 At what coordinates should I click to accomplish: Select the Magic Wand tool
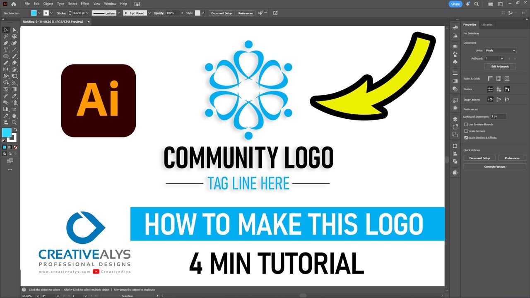pos(6,36)
